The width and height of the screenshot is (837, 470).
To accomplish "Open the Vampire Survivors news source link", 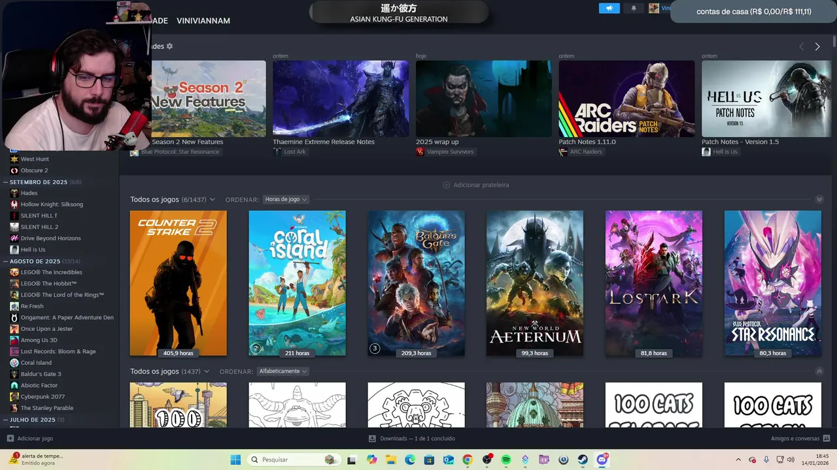I will point(445,151).
